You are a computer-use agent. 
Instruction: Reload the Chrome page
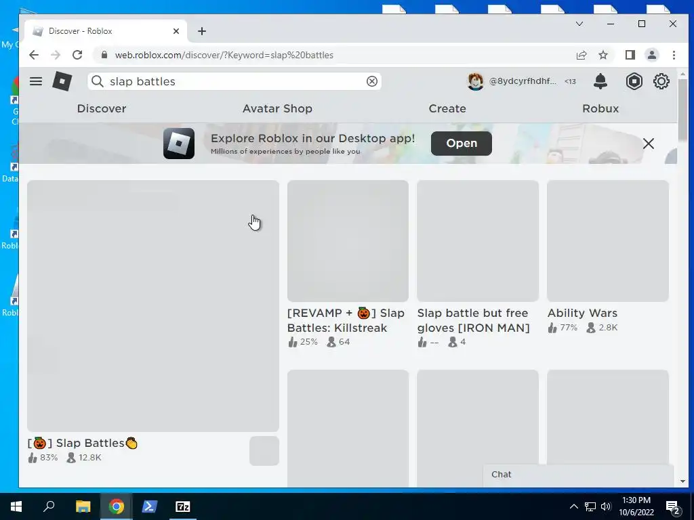(x=77, y=55)
